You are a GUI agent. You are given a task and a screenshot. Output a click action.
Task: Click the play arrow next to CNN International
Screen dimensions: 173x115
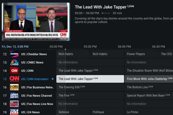point(53,79)
